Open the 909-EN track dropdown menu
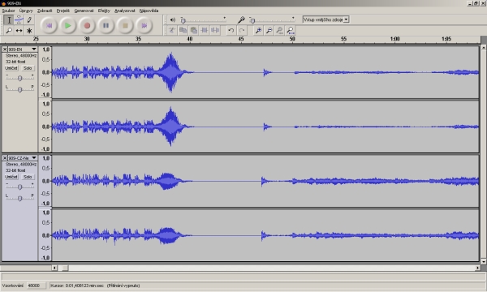 (x=34, y=49)
